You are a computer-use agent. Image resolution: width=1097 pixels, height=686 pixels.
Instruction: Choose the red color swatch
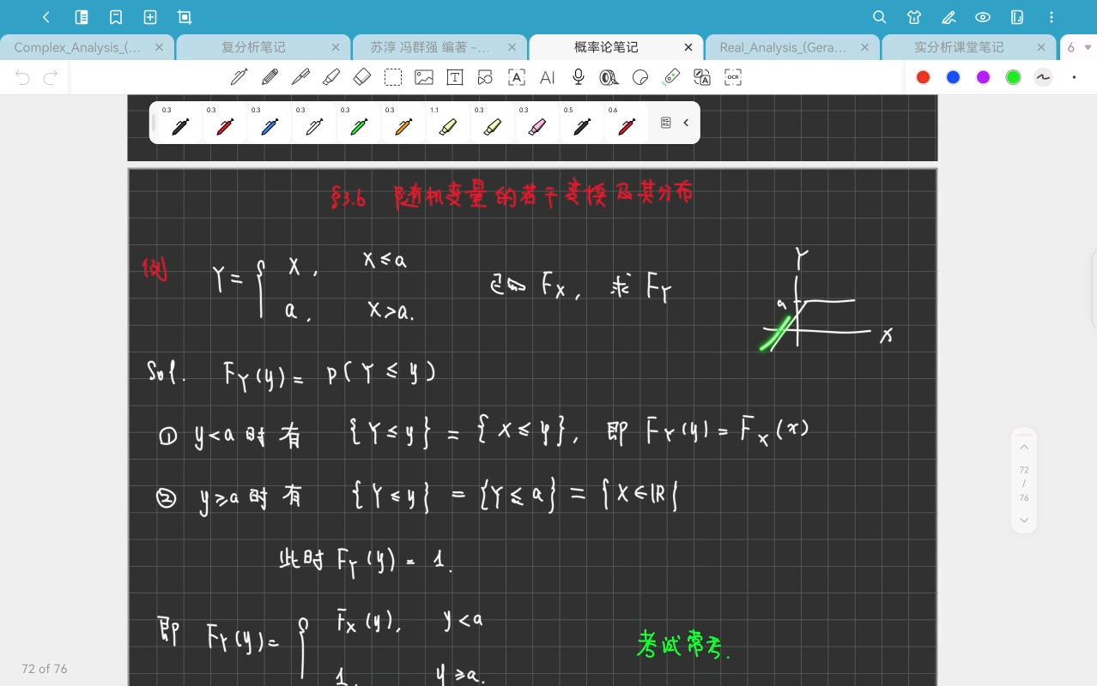pos(924,77)
